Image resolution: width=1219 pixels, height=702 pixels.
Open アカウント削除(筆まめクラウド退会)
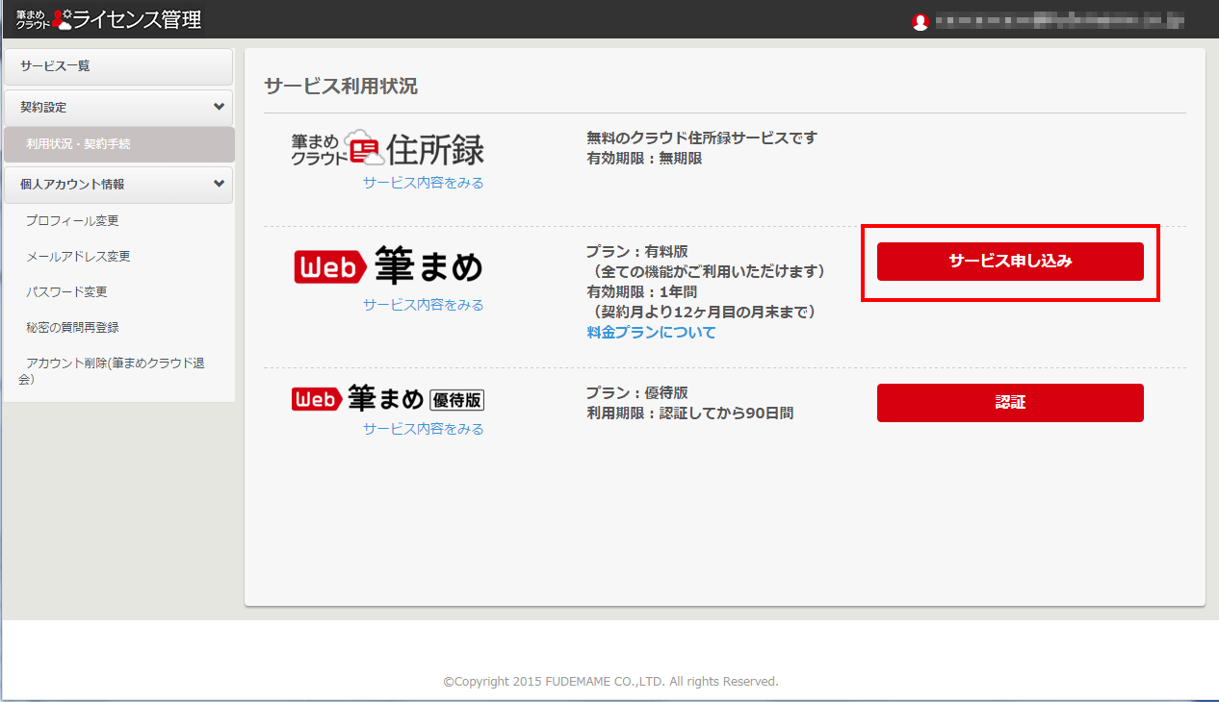112,371
